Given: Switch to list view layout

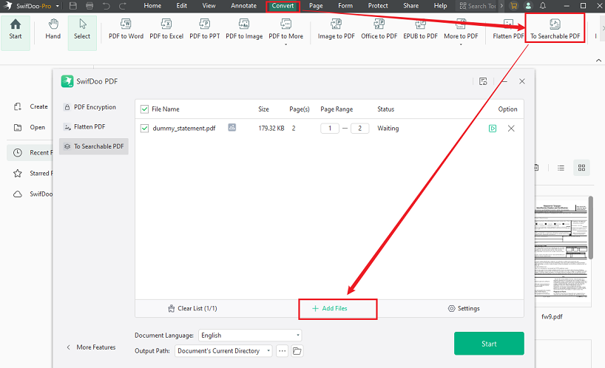Looking at the screenshot, I should pyautogui.click(x=561, y=168).
